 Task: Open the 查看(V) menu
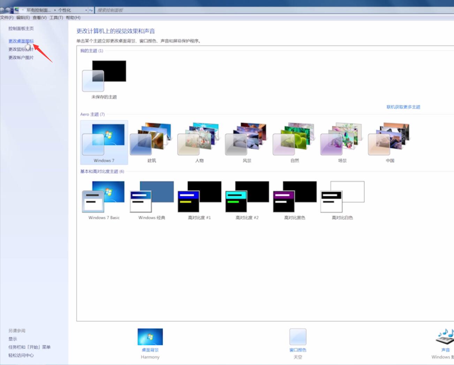39,17
